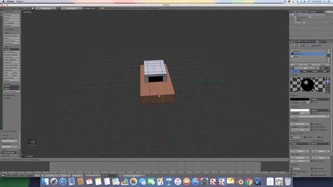Open QuickTime Player from the Dock
This screenshot has height=187, width=333.
[x=258, y=182]
